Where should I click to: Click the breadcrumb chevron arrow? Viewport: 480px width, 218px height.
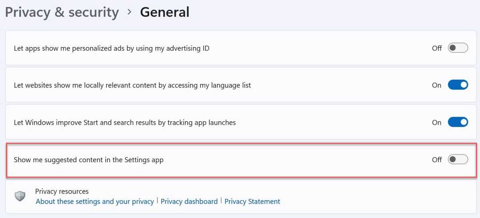click(129, 12)
